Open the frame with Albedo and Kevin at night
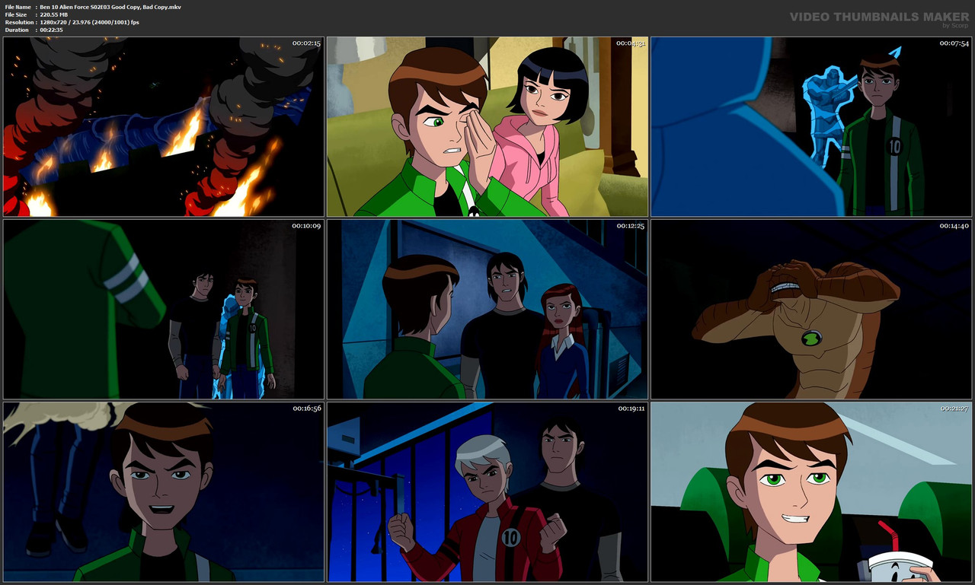Viewport: 975px width, 585px height. click(487, 491)
